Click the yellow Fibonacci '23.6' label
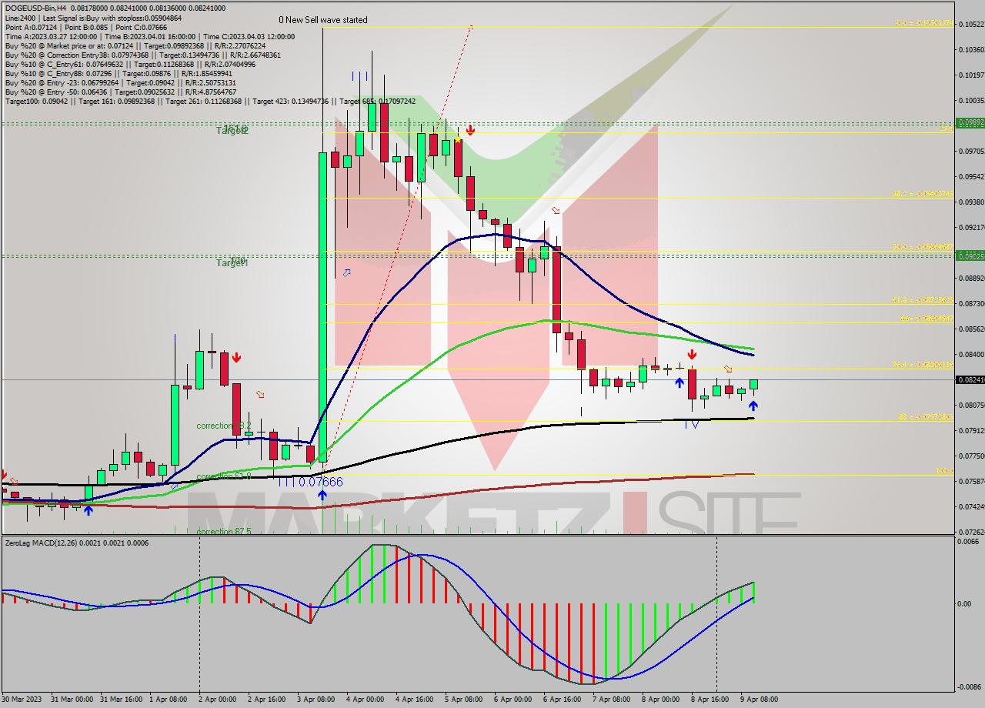Screen dimensions: 985x708 (948, 129)
